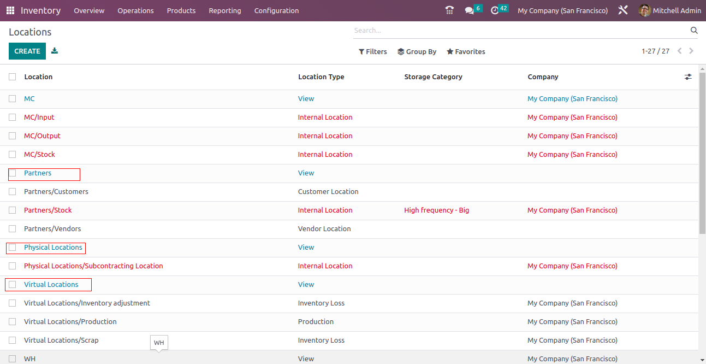
Task: Open the Configuration menu
Action: coord(276,10)
